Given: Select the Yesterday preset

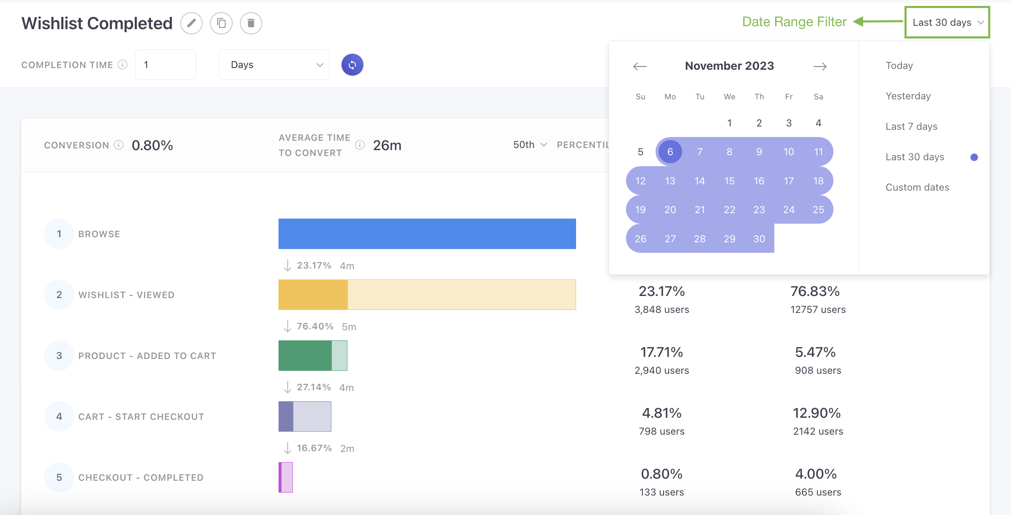Looking at the screenshot, I should (x=908, y=96).
